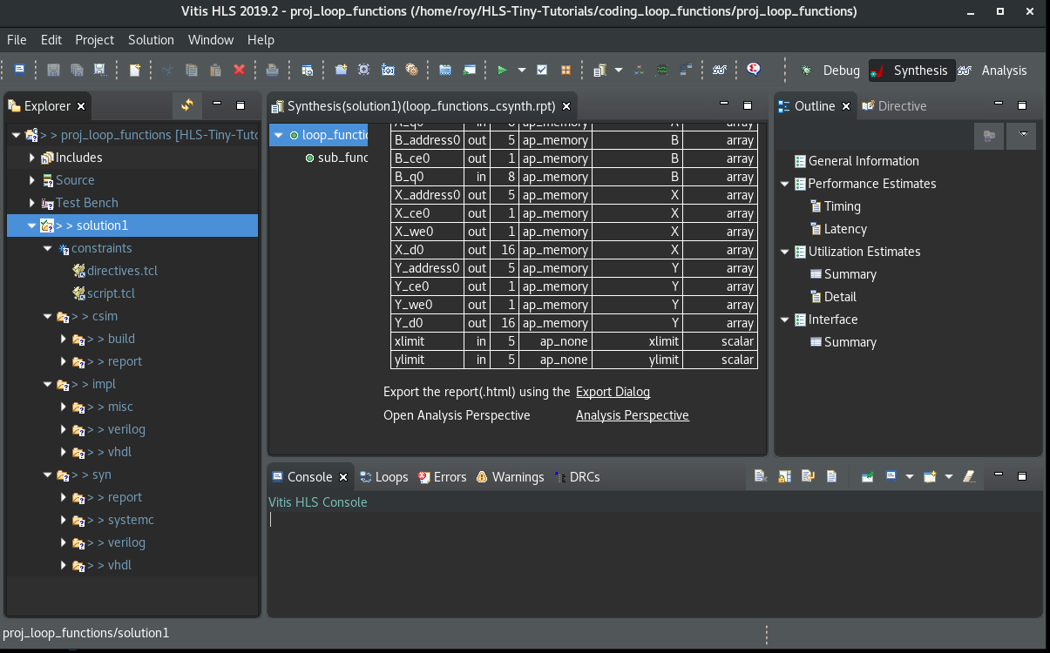Open dropdown arrow beside the green run button
The image size is (1050, 653).
tap(522, 71)
